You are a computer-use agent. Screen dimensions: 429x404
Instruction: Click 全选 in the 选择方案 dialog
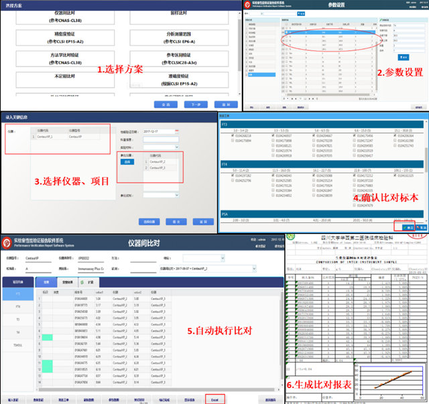tap(166, 105)
